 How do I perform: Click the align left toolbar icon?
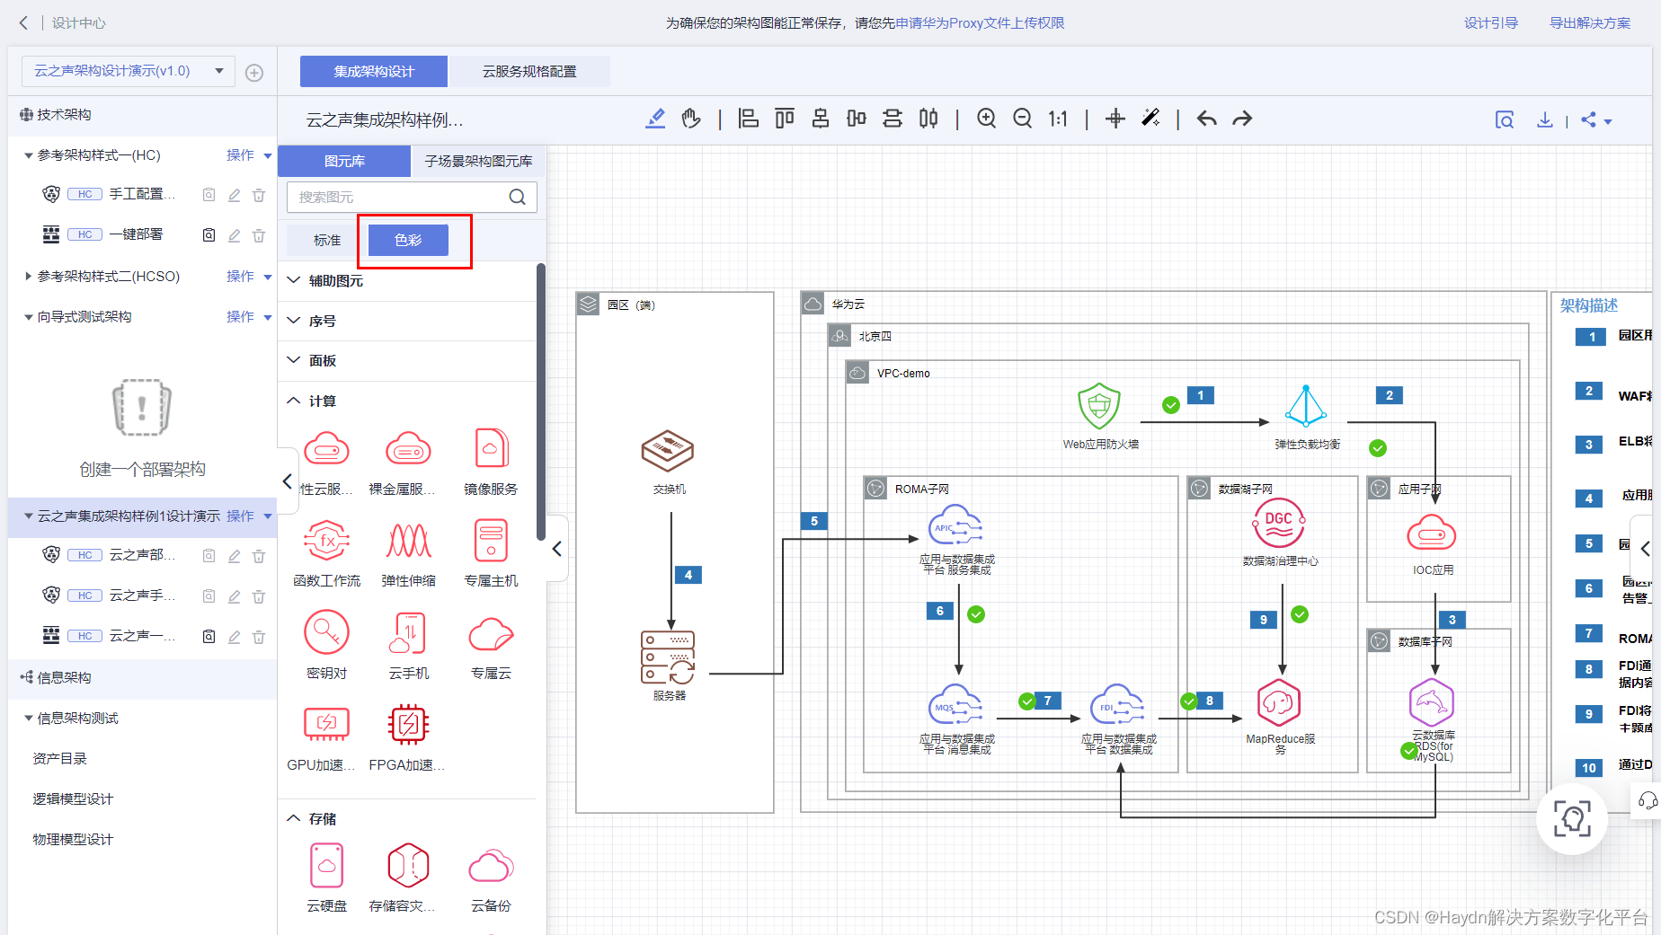(x=748, y=119)
